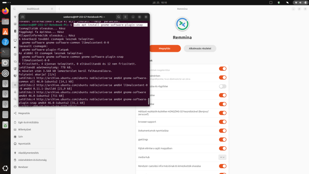Select Egér és érintőtábla in sidebar
The width and height of the screenshot is (309, 174).
33,123
